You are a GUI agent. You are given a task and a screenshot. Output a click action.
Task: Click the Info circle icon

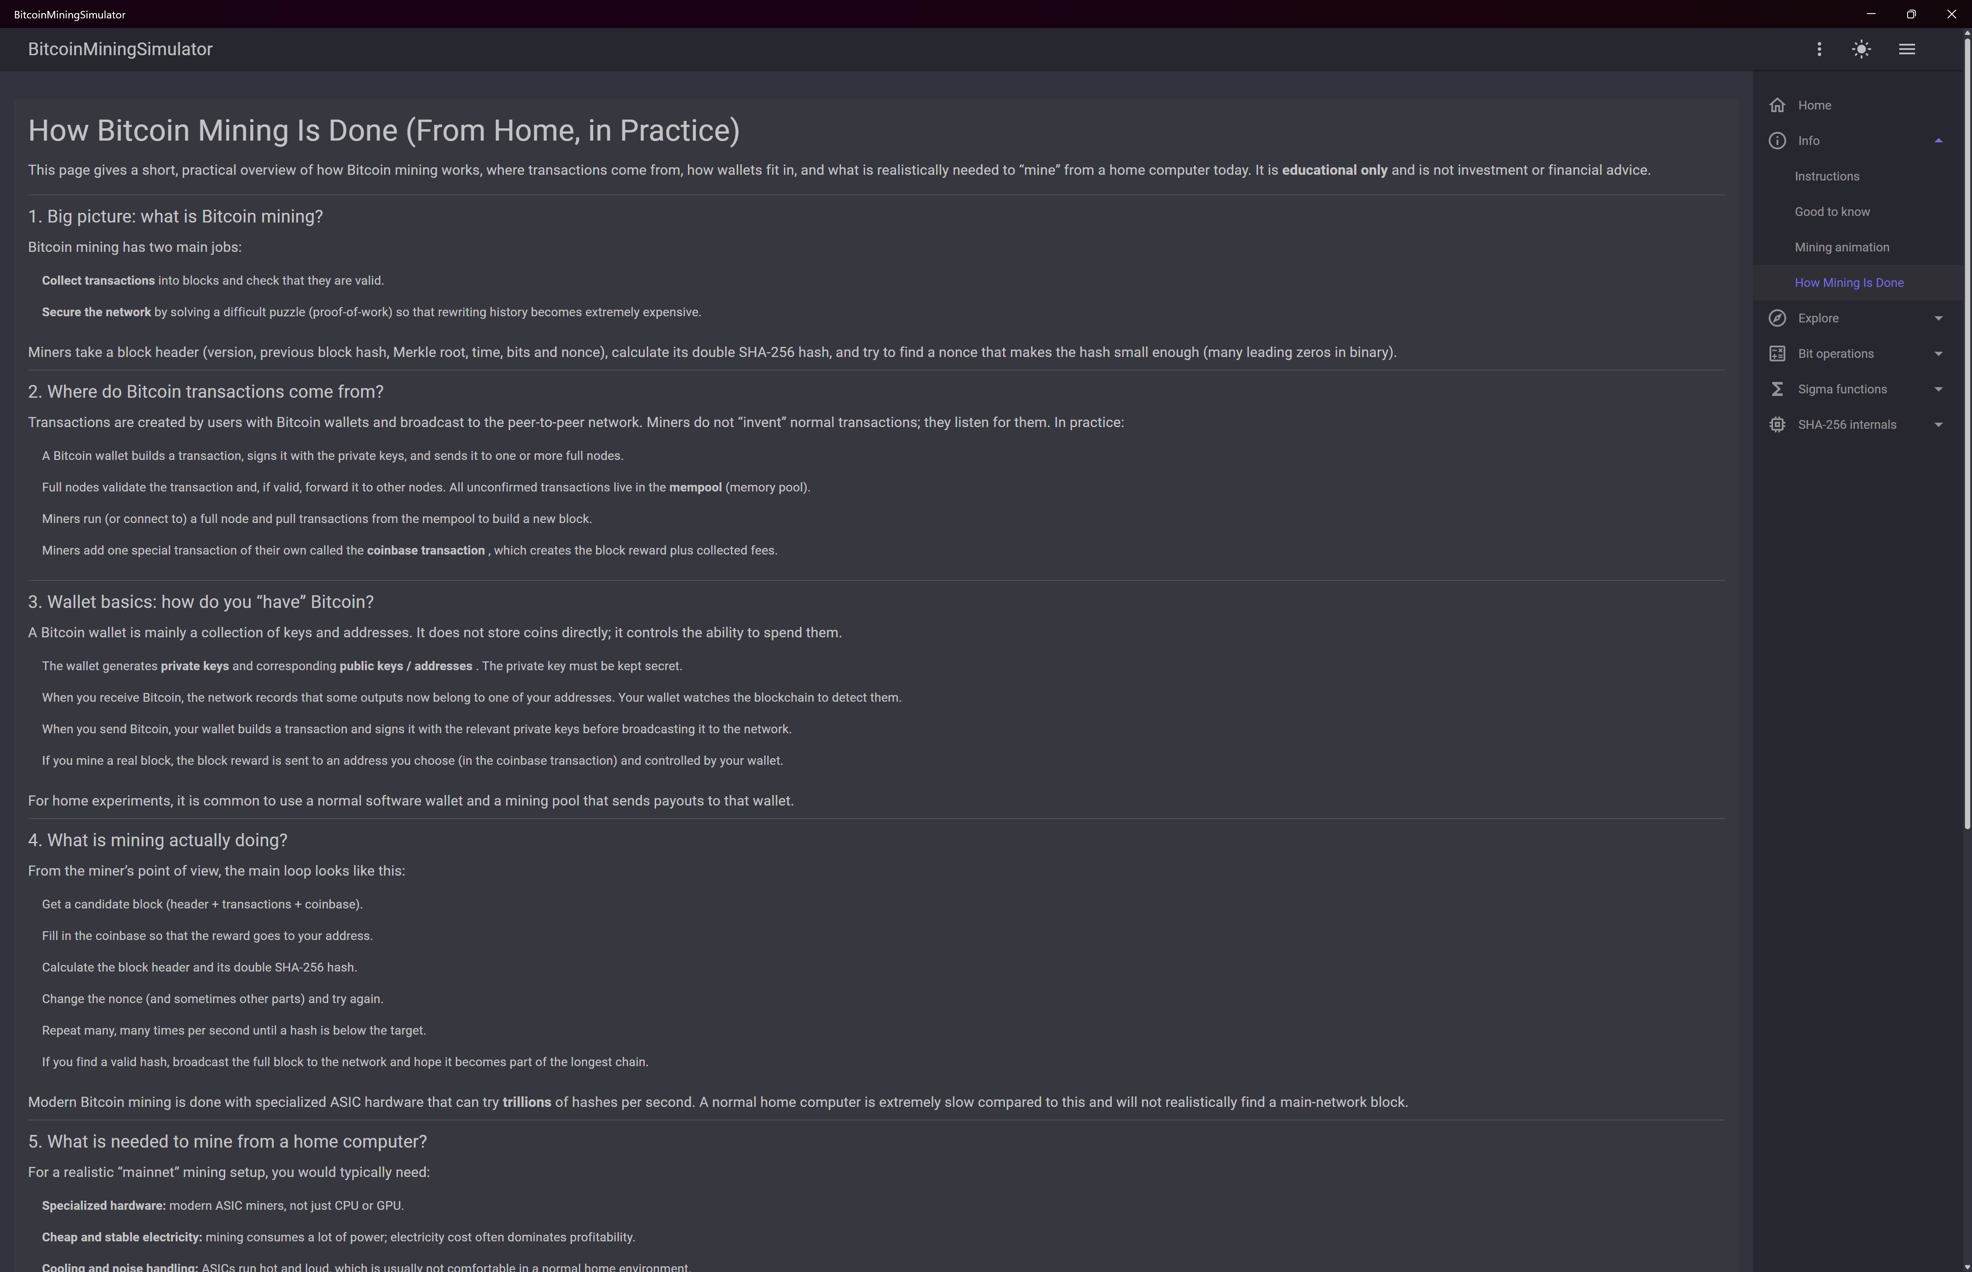[x=1777, y=141]
